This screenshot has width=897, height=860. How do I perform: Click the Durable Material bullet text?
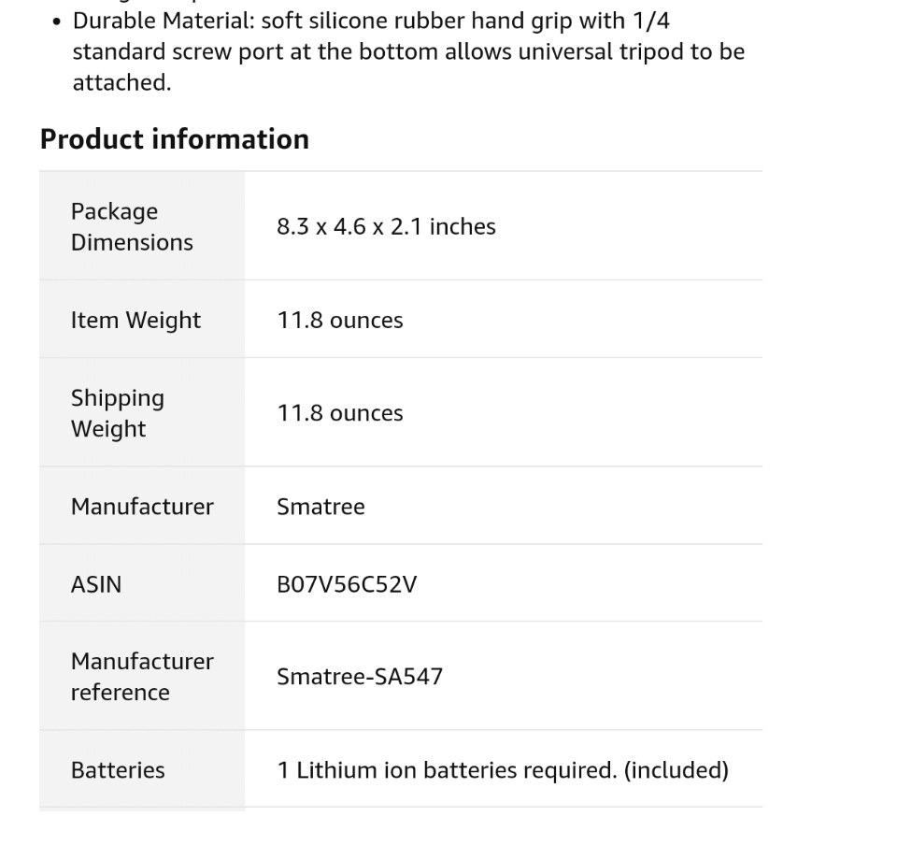tap(371, 21)
